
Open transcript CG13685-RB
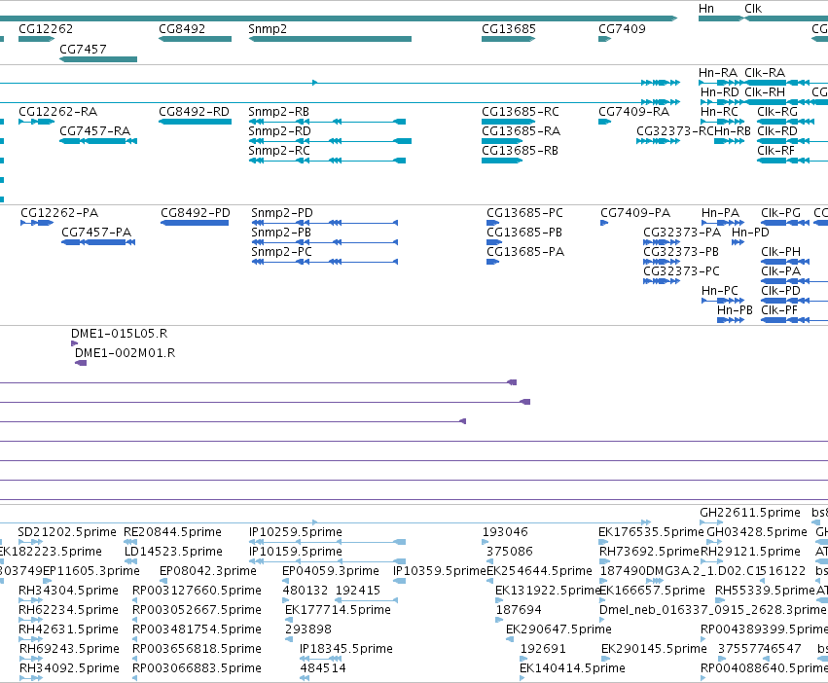tap(520, 151)
